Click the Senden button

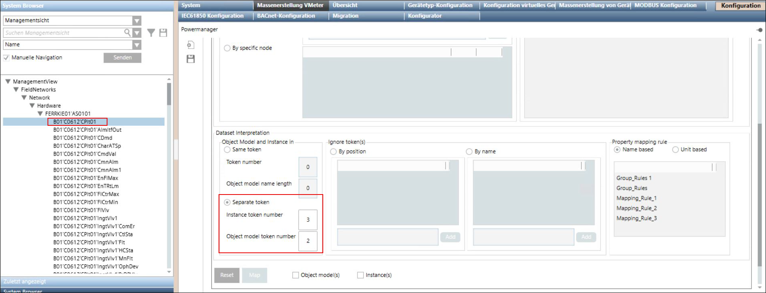122,57
